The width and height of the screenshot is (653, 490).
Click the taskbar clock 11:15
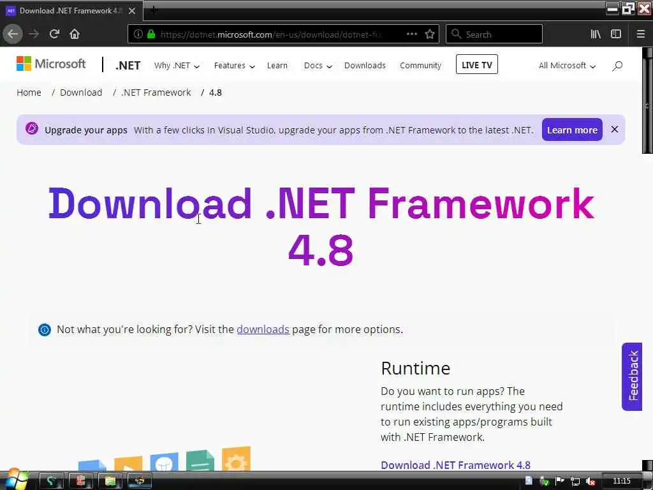coord(621,481)
